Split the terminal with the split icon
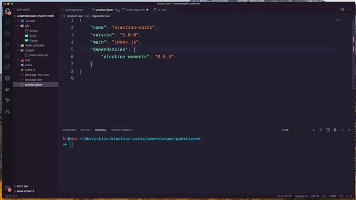 [328, 130]
